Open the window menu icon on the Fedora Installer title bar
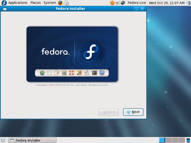Screen dimensions: 191x143 pyautogui.click(x=5, y=9)
